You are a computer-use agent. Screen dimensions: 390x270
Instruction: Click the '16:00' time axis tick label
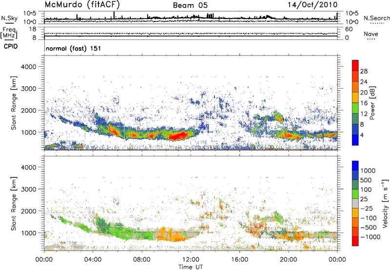(x=240, y=260)
